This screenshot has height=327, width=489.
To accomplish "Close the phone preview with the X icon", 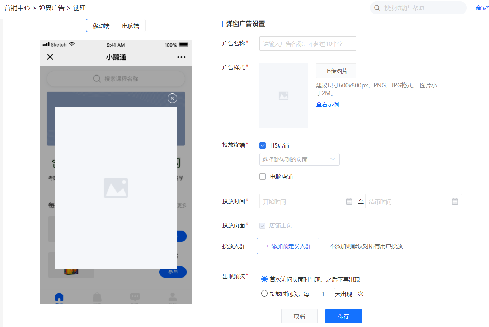I will (50, 57).
